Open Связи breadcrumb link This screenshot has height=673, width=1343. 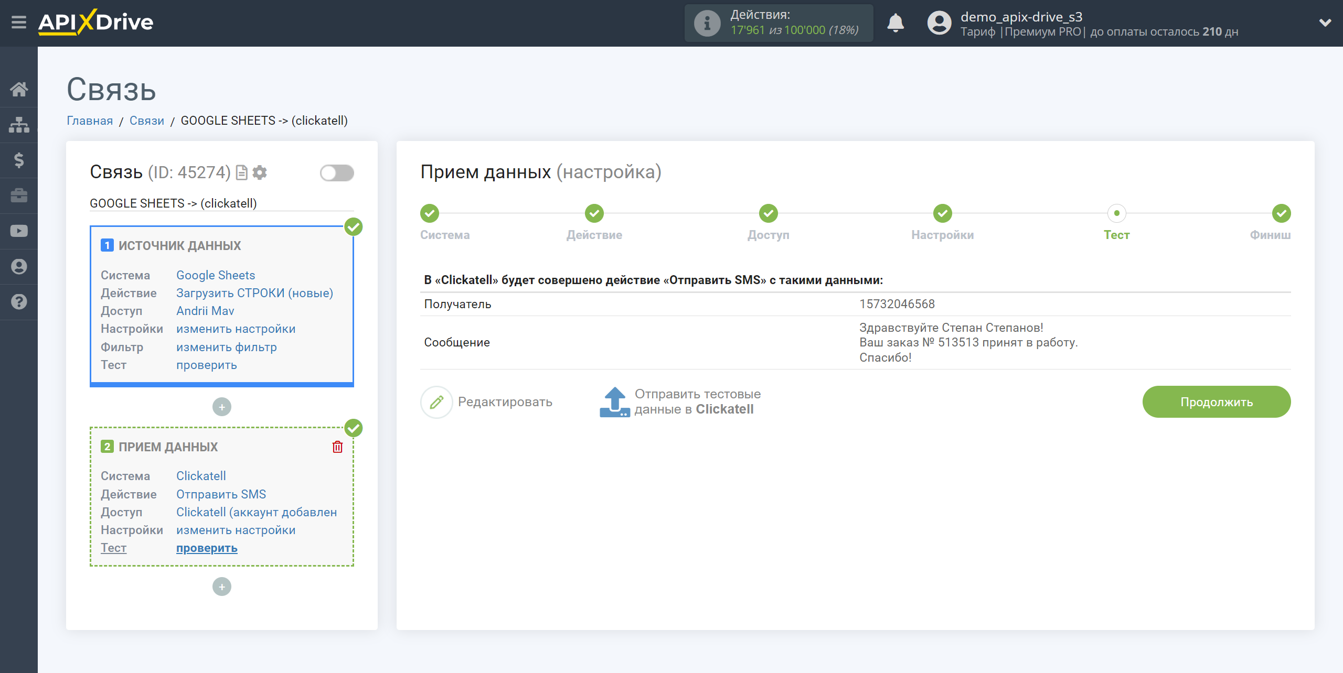147,121
